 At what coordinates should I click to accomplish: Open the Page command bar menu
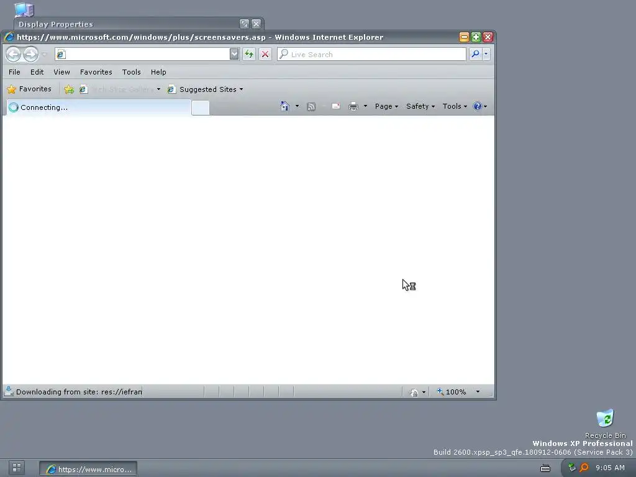pyautogui.click(x=386, y=106)
